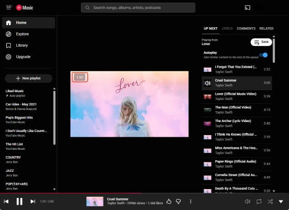Like Cruel Summer with thumbs up
Screen dimensions: 289x210
169,202
